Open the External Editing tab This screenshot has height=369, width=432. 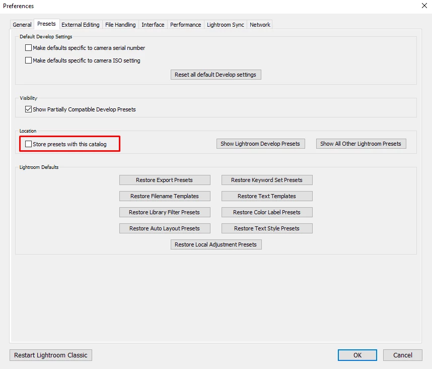coord(81,25)
